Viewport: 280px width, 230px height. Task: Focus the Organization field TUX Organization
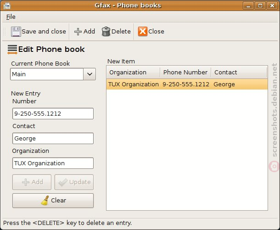click(x=53, y=163)
